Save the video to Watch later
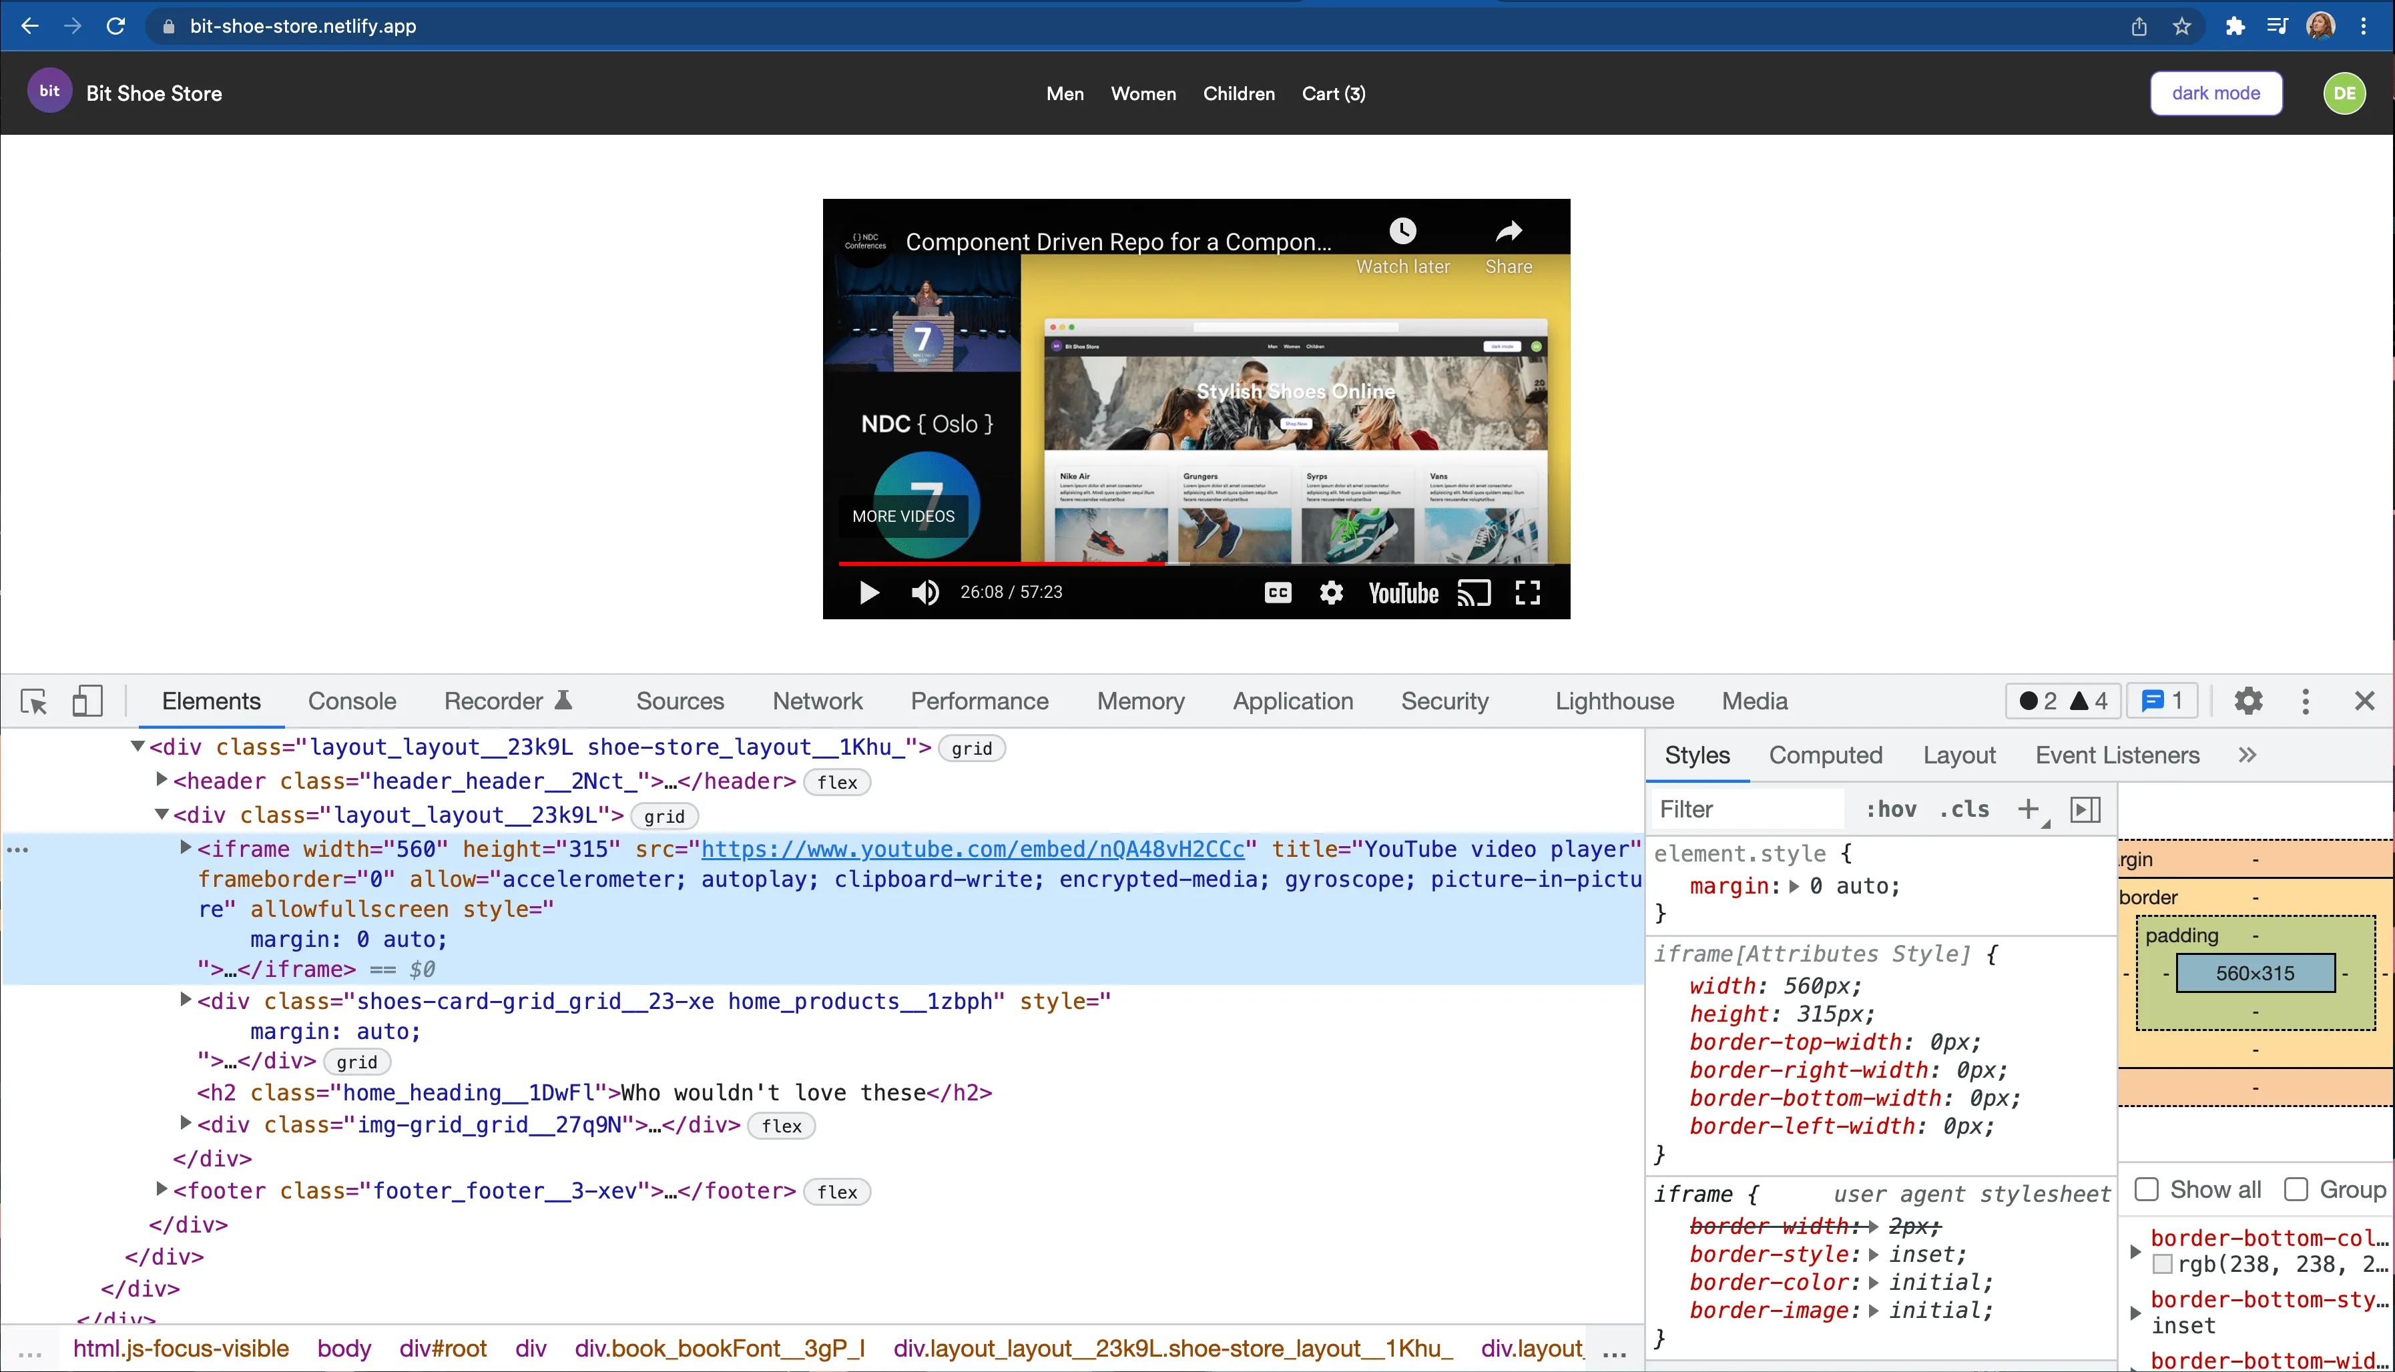 pyautogui.click(x=1402, y=230)
